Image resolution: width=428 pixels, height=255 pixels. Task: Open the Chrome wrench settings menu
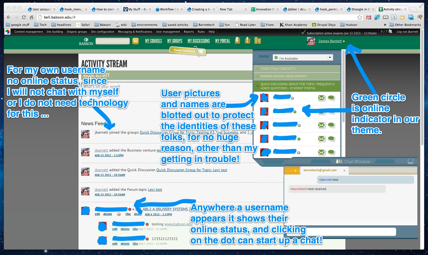(x=419, y=17)
